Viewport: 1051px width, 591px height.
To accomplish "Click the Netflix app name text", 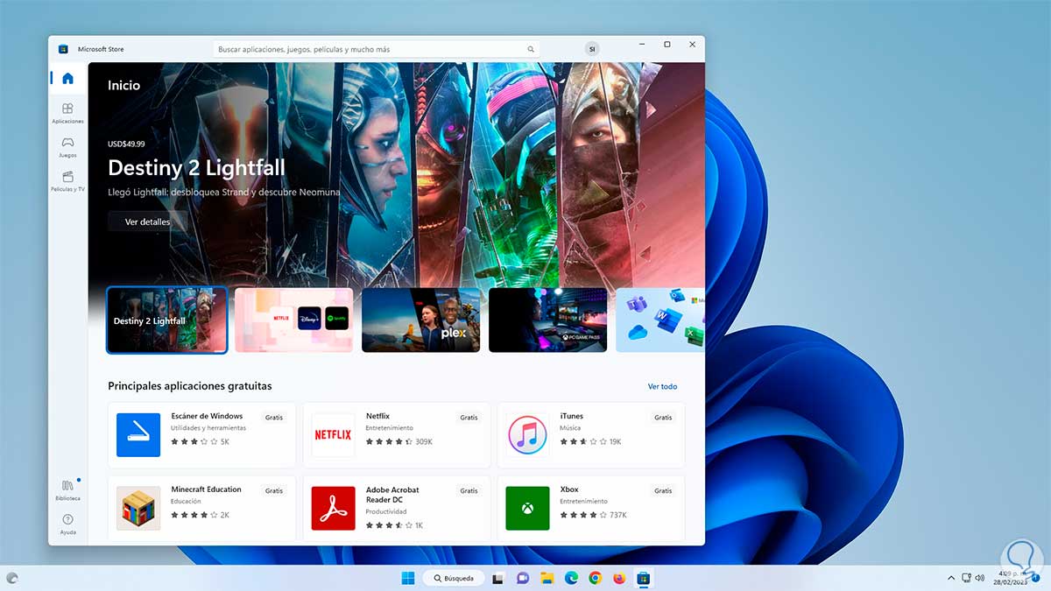I will 377,416.
